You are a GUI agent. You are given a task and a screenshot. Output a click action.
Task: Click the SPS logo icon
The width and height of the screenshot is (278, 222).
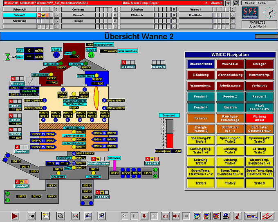pos(250,13)
